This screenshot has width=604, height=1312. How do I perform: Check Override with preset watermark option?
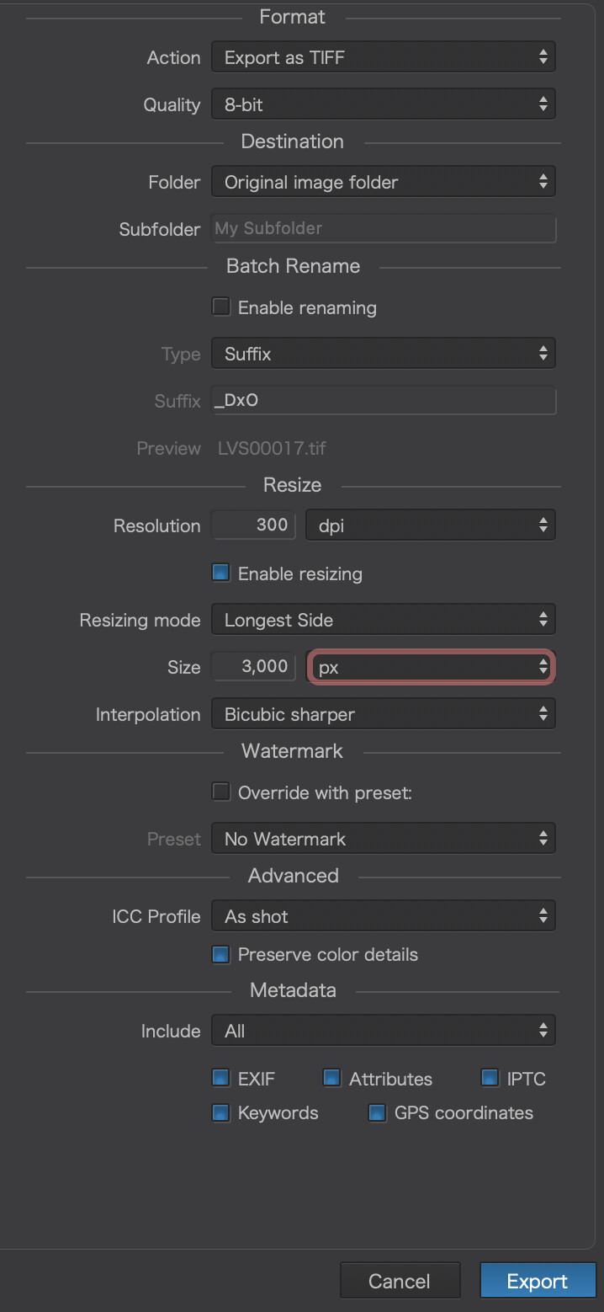(x=221, y=792)
